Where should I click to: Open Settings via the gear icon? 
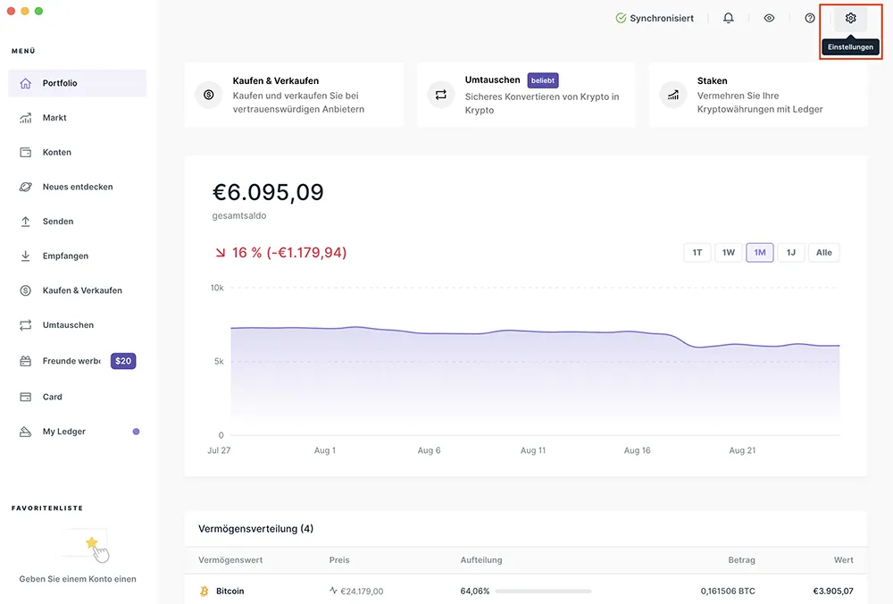point(850,18)
